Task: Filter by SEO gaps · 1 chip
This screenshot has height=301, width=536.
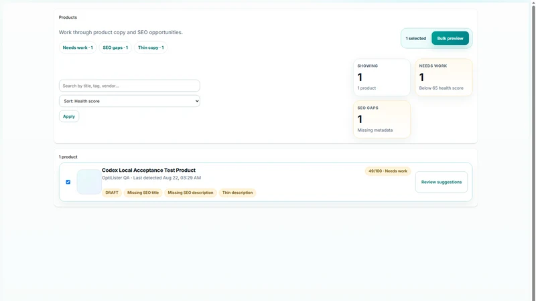Action: 115,47
